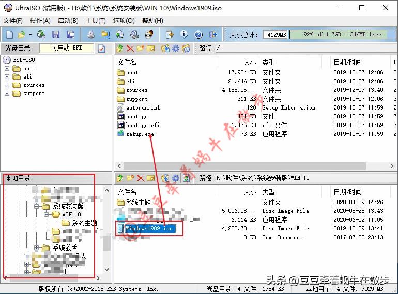Image resolution: width=398 pixels, height=294 pixels.
Task: Open the 文件(F) menu
Action: (x=13, y=21)
